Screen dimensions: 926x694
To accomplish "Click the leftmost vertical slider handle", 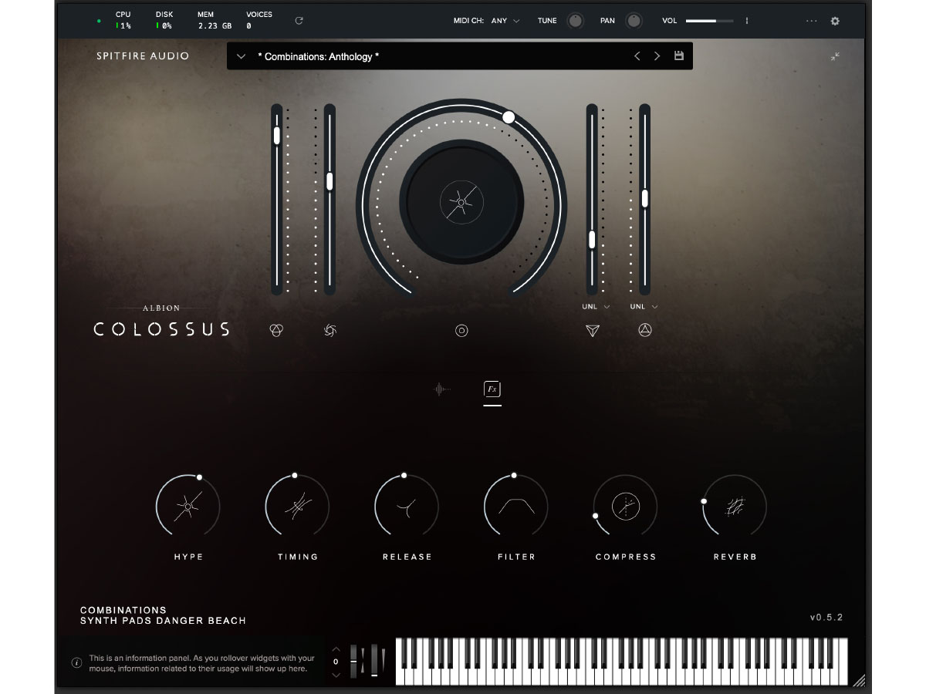I will coord(276,135).
